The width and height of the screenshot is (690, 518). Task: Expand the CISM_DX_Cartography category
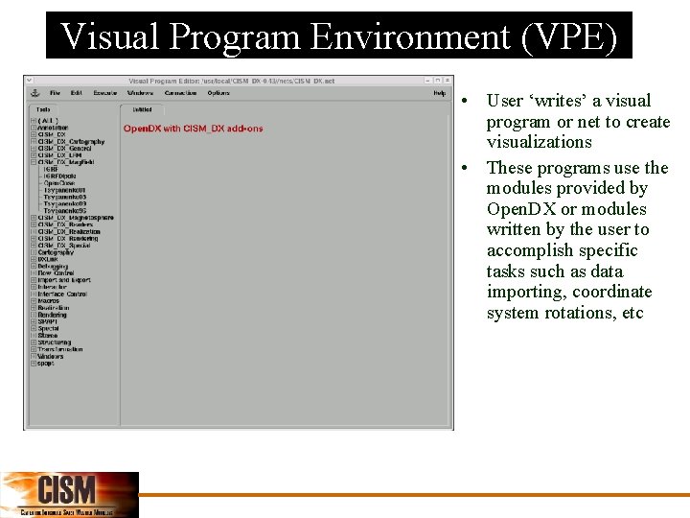coord(34,142)
